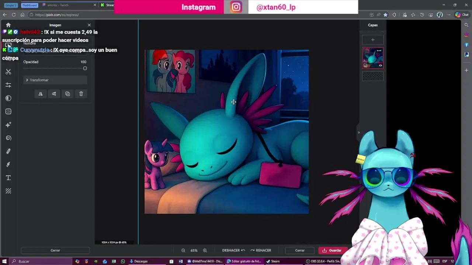This screenshot has height=265, width=472.
Task: Select the Crop/cut scissors tool
Action: pyautogui.click(x=8, y=72)
